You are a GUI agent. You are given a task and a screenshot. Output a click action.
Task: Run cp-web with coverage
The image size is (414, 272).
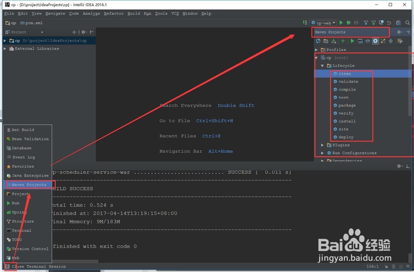click(356, 23)
